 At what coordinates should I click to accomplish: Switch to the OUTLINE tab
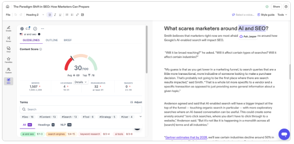tap(52, 40)
